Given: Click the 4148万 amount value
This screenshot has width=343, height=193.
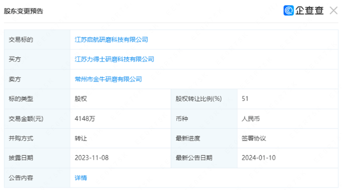Looking at the screenshot, I should pos(85,119).
